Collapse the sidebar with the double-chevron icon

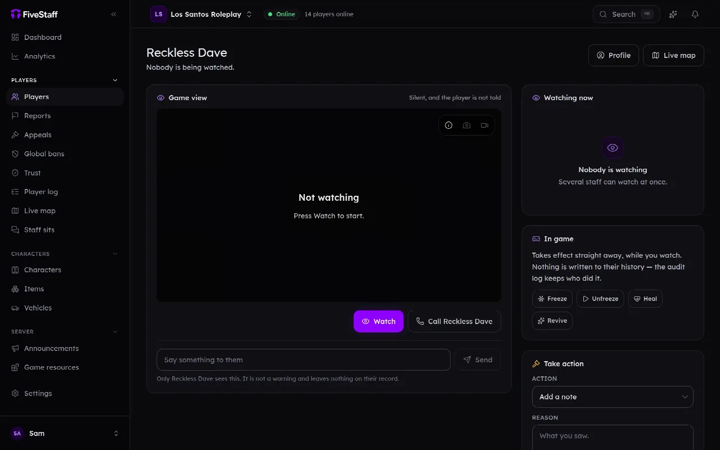pos(114,14)
